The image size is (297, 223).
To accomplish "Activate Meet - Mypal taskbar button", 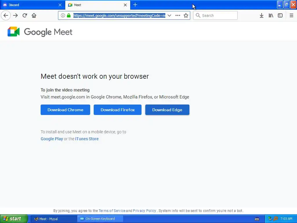I will pyautogui.click(x=54, y=219).
